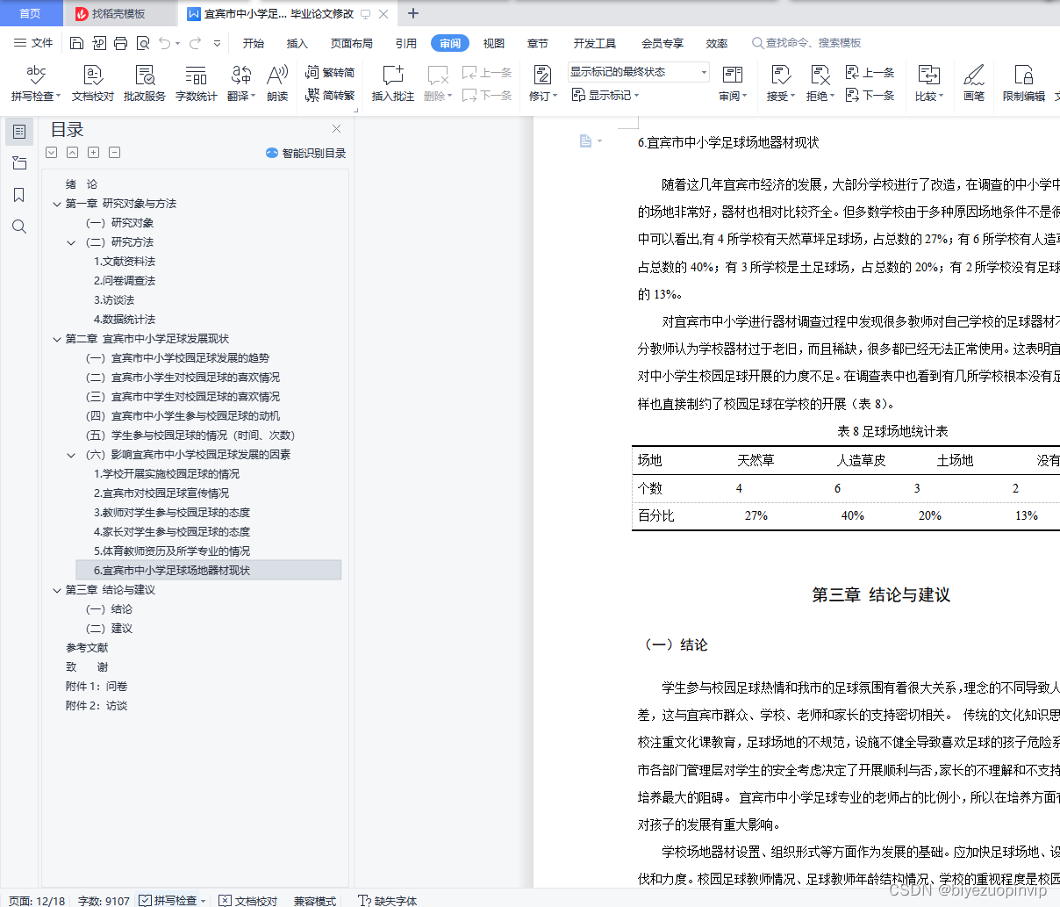Click 兼容模式 in the status bar

coord(315,900)
